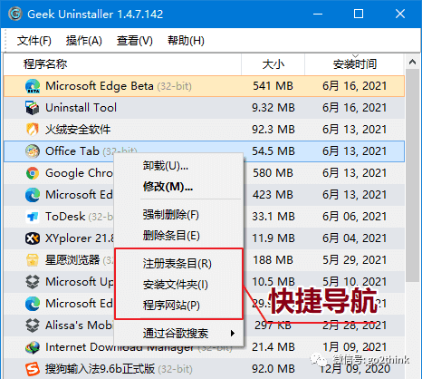The width and height of the screenshot is (422, 379).
Task: Choose 卸载(U)... from the context menu
Action: tap(166, 166)
